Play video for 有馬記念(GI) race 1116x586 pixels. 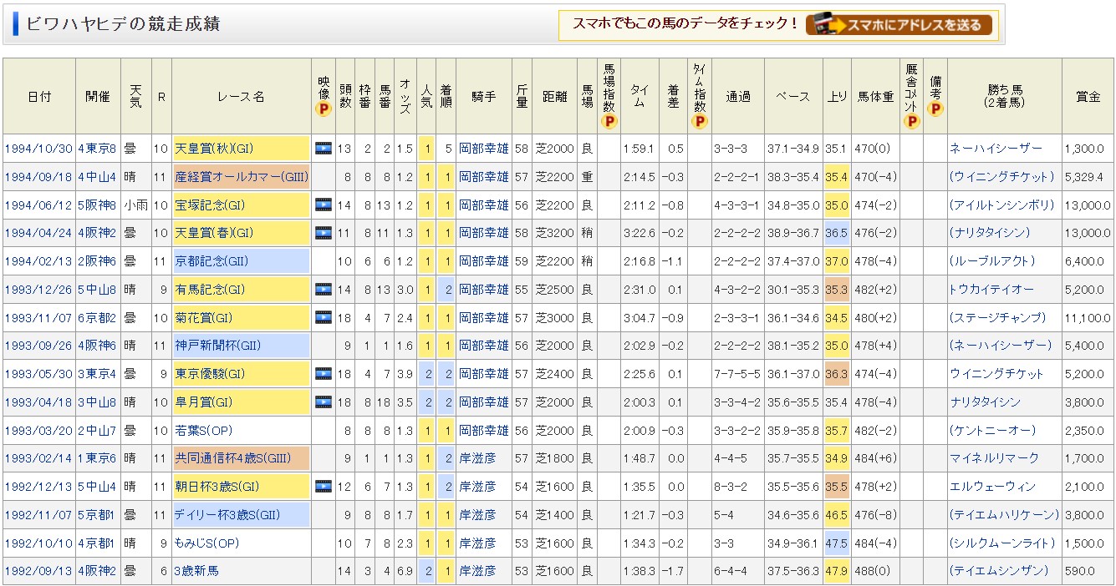[x=324, y=290]
